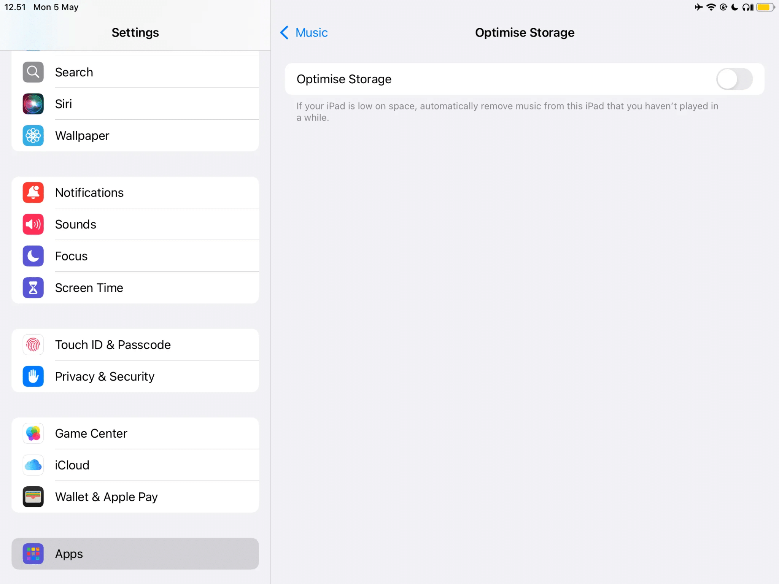The height and width of the screenshot is (584, 779).
Task: Select the Apps settings entry
Action: (x=69, y=554)
